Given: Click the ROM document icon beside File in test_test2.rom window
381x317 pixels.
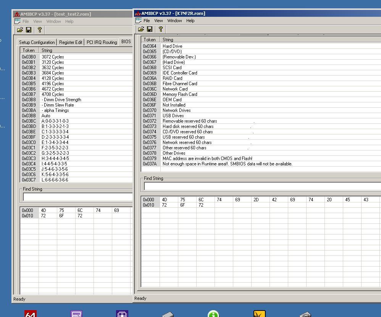Looking at the screenshot, I should point(18,21).
